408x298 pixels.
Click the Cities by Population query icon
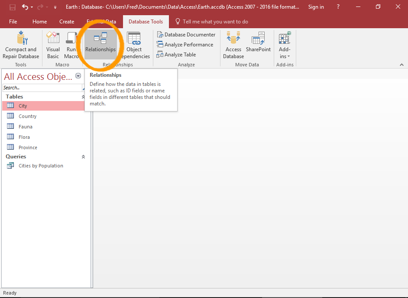pos(10,165)
